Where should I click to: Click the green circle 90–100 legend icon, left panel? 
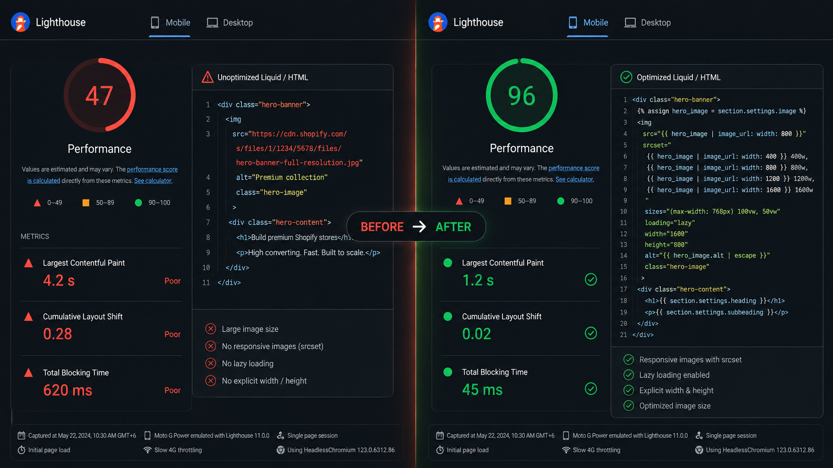pyautogui.click(x=139, y=203)
